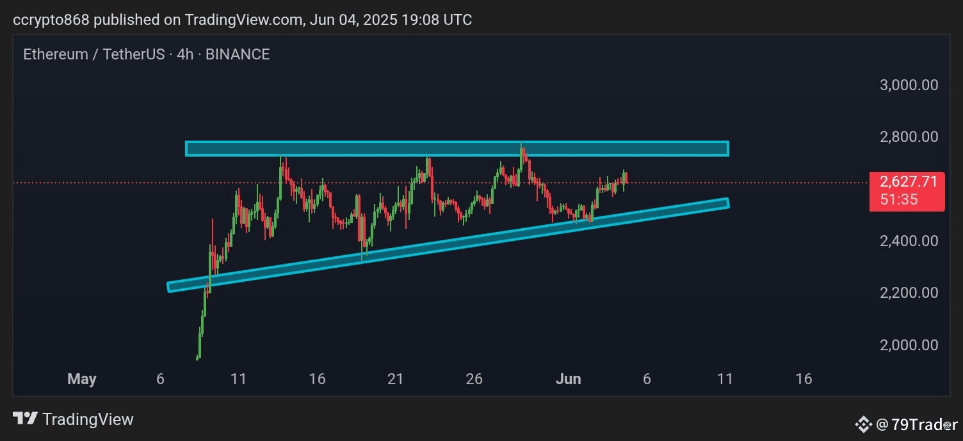Click the 2,400.00 price axis label
Screen dimensions: 963x441
pyautogui.click(x=909, y=241)
